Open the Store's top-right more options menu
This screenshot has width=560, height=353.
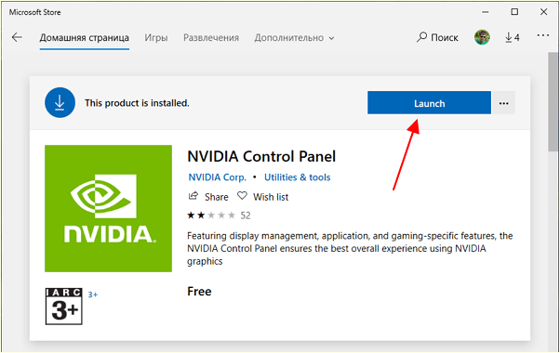543,35
